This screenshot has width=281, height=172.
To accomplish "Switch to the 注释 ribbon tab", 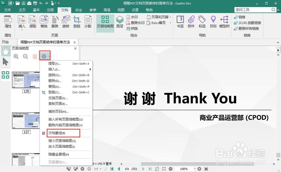I will (50, 10).
